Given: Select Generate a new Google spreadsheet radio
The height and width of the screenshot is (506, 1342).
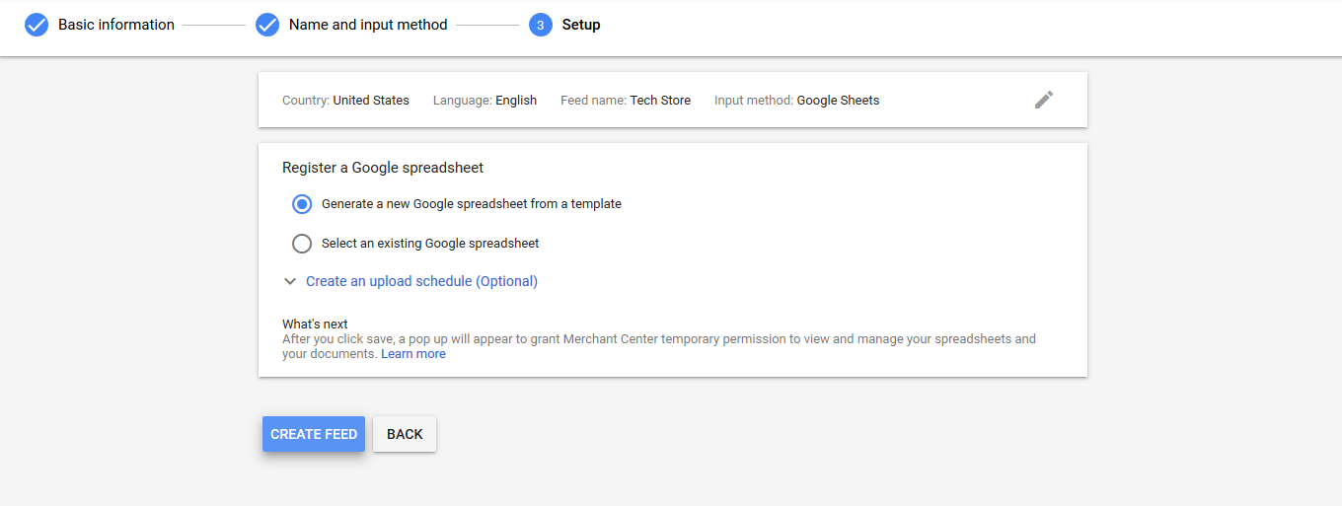Looking at the screenshot, I should (x=302, y=204).
